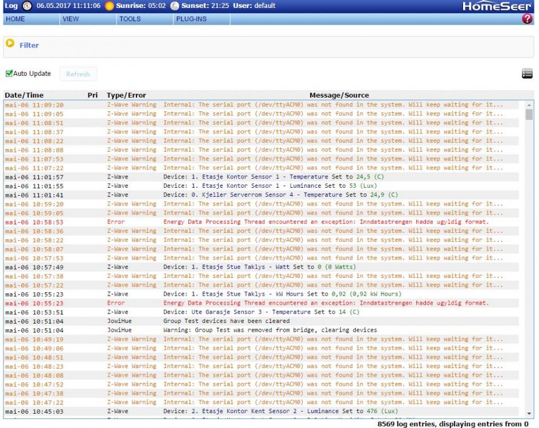This screenshot has width=539, height=428.
Task: Click the log list view icon
Action: tap(527, 74)
